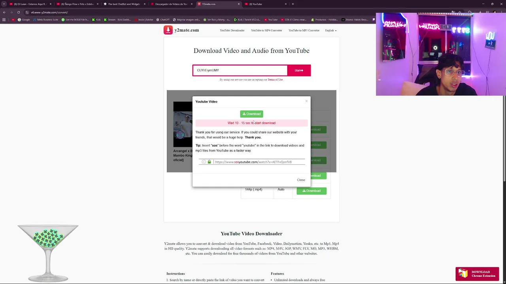Click the 'Instructions' heading
This screenshot has height=284, width=506.
(x=176, y=274)
